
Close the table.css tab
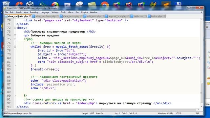[x=146, y=16]
